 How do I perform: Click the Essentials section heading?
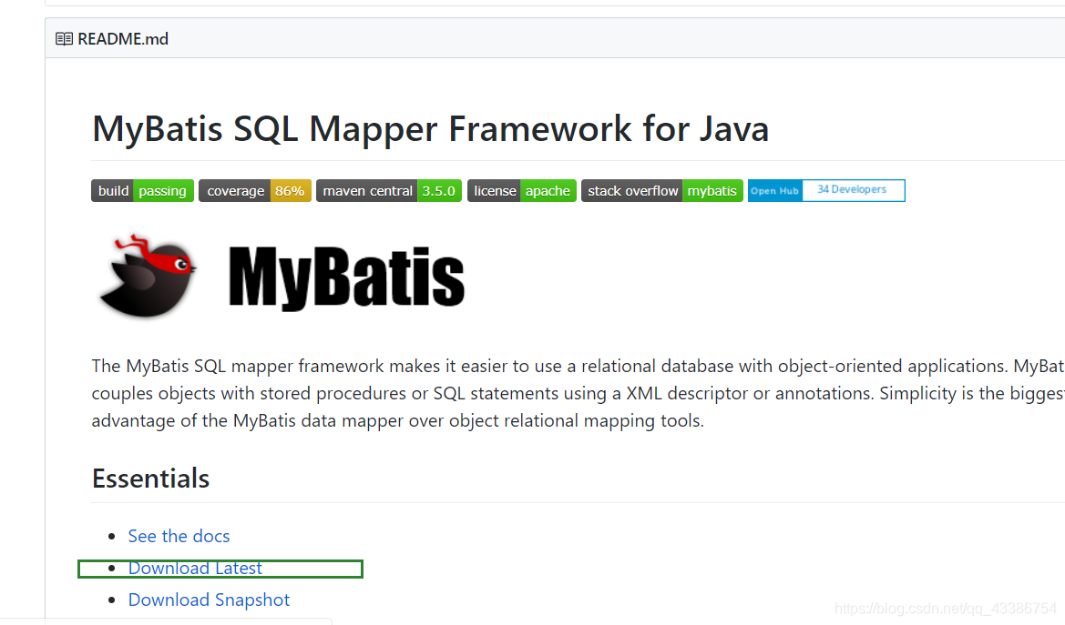151,479
